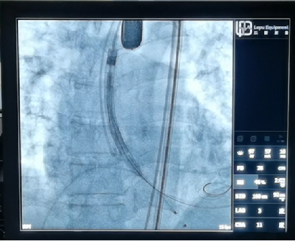Screen dimensions: 295x241
Task: Click the play arrow icon at row end
Action: (280, 139)
